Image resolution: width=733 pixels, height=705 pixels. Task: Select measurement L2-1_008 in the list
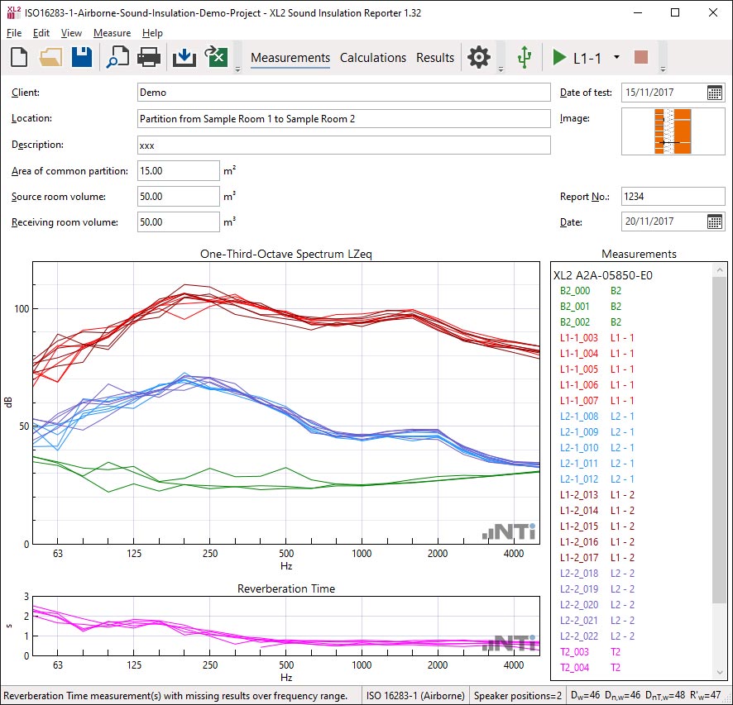coord(579,417)
